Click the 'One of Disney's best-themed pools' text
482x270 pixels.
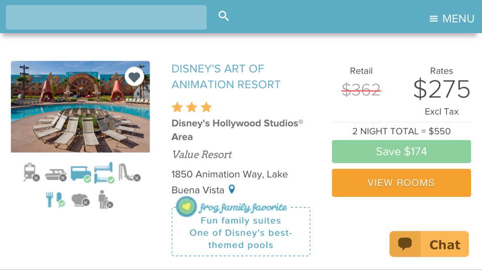pos(240,239)
